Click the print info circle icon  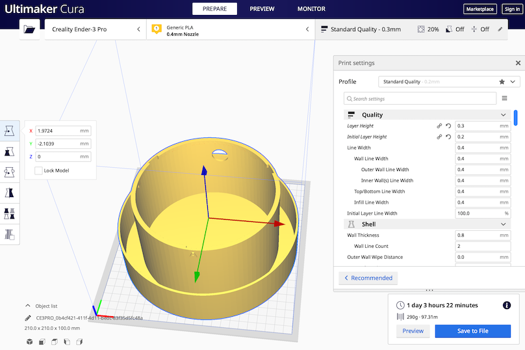point(507,305)
